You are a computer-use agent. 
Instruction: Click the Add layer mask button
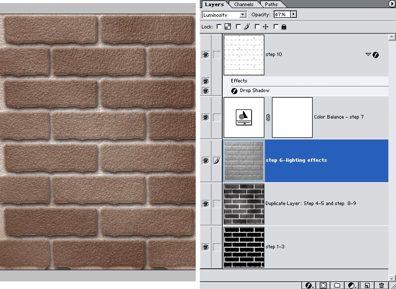(323, 285)
